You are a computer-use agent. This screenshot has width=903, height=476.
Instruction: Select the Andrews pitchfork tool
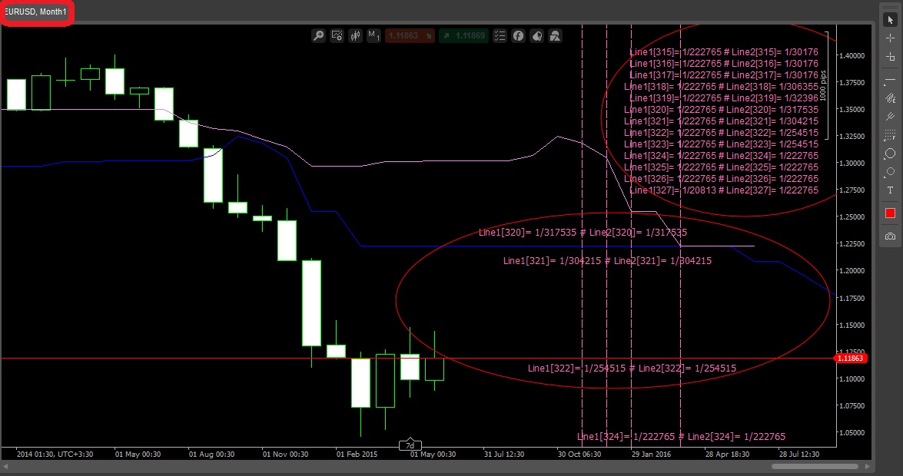pos(890,117)
